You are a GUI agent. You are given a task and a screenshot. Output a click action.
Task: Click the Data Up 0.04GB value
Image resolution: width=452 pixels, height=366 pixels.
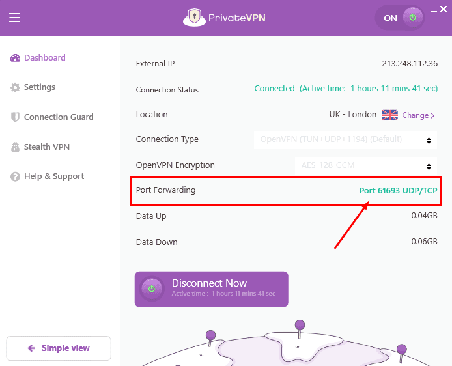coord(425,216)
